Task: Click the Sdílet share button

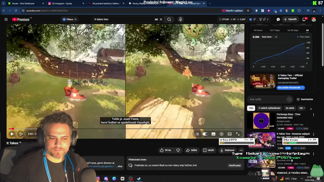Action: click(191, 150)
